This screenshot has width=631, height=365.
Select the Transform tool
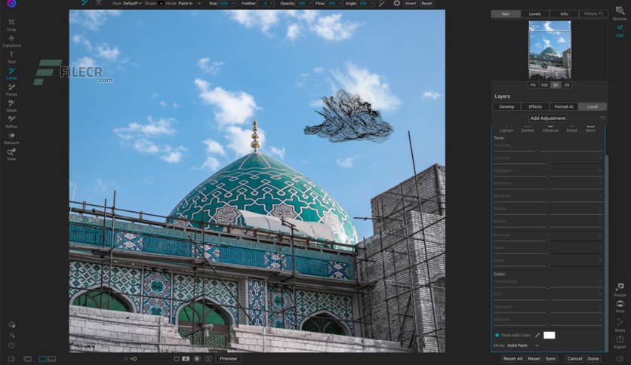(x=11, y=41)
